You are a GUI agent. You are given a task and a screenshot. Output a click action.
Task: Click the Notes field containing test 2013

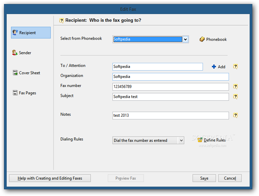(x=171, y=115)
